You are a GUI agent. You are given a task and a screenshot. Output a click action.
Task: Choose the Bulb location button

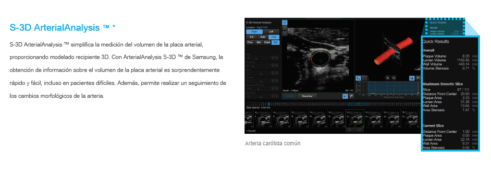(263, 37)
